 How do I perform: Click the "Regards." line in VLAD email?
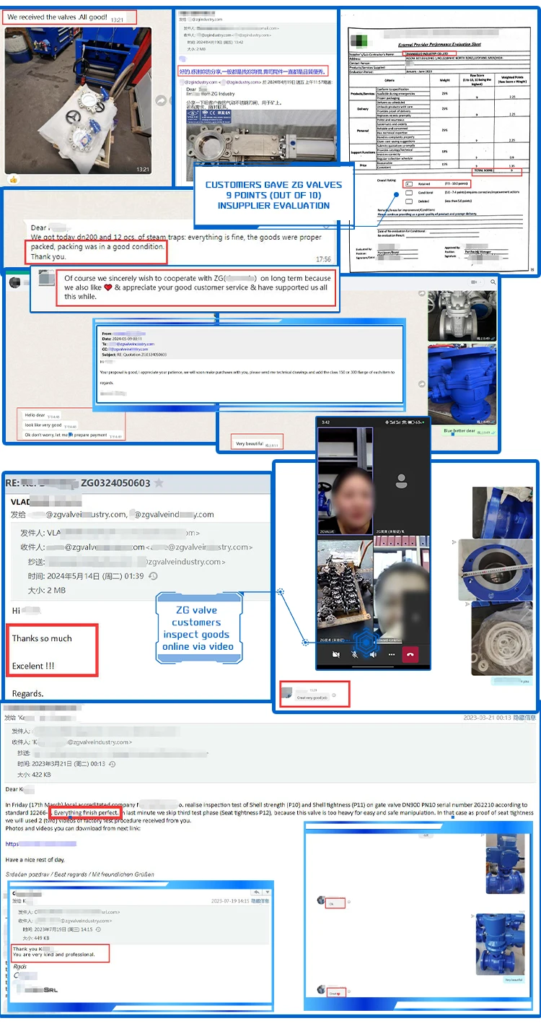click(x=28, y=693)
